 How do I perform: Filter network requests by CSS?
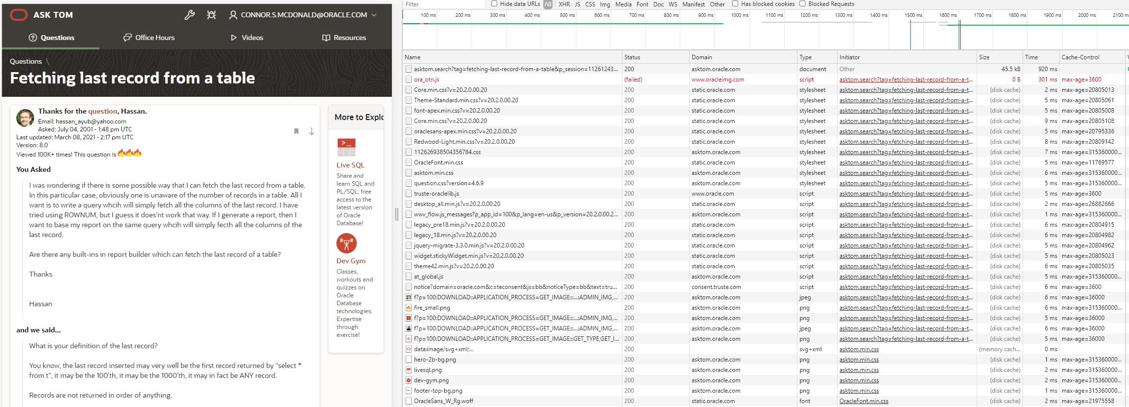(x=590, y=4)
